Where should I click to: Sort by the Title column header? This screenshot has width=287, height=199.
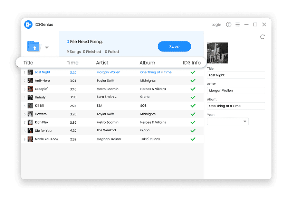click(x=28, y=63)
